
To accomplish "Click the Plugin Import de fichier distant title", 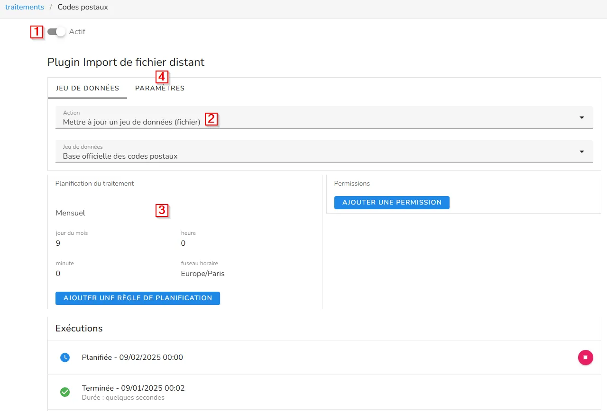I will pyautogui.click(x=126, y=62).
